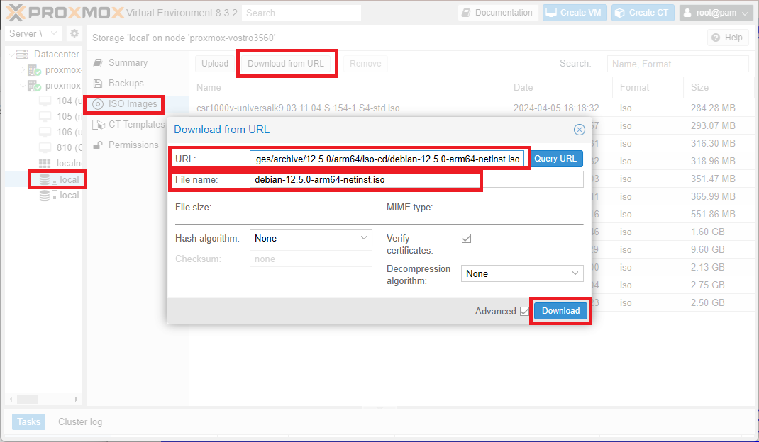Toggle the Advanced checkbox
Screen dimensions: 759x442
click(x=524, y=311)
